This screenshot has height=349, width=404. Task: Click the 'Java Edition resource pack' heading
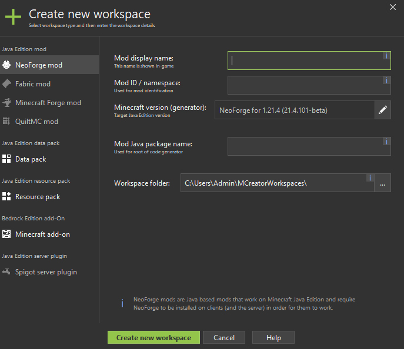(36, 181)
